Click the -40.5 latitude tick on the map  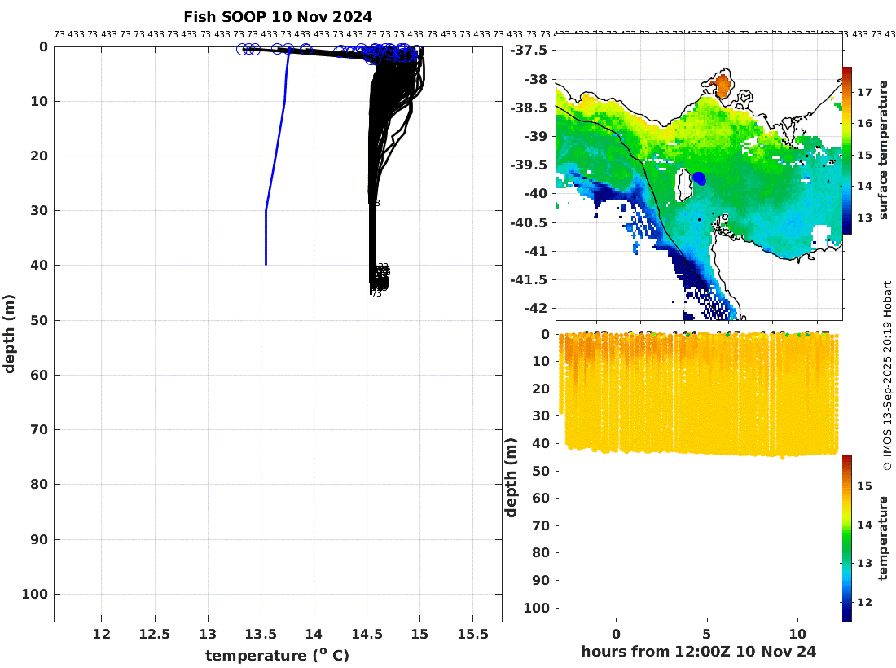coord(529,223)
